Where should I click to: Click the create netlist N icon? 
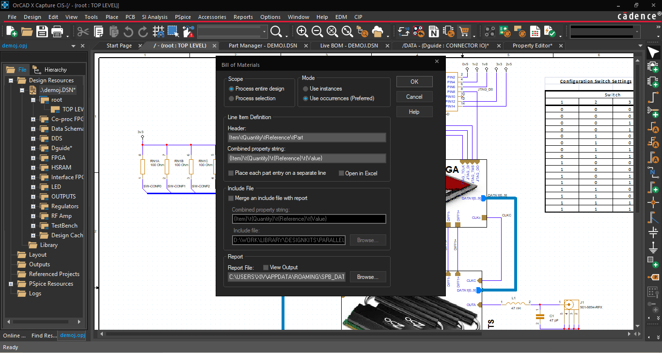(434, 32)
